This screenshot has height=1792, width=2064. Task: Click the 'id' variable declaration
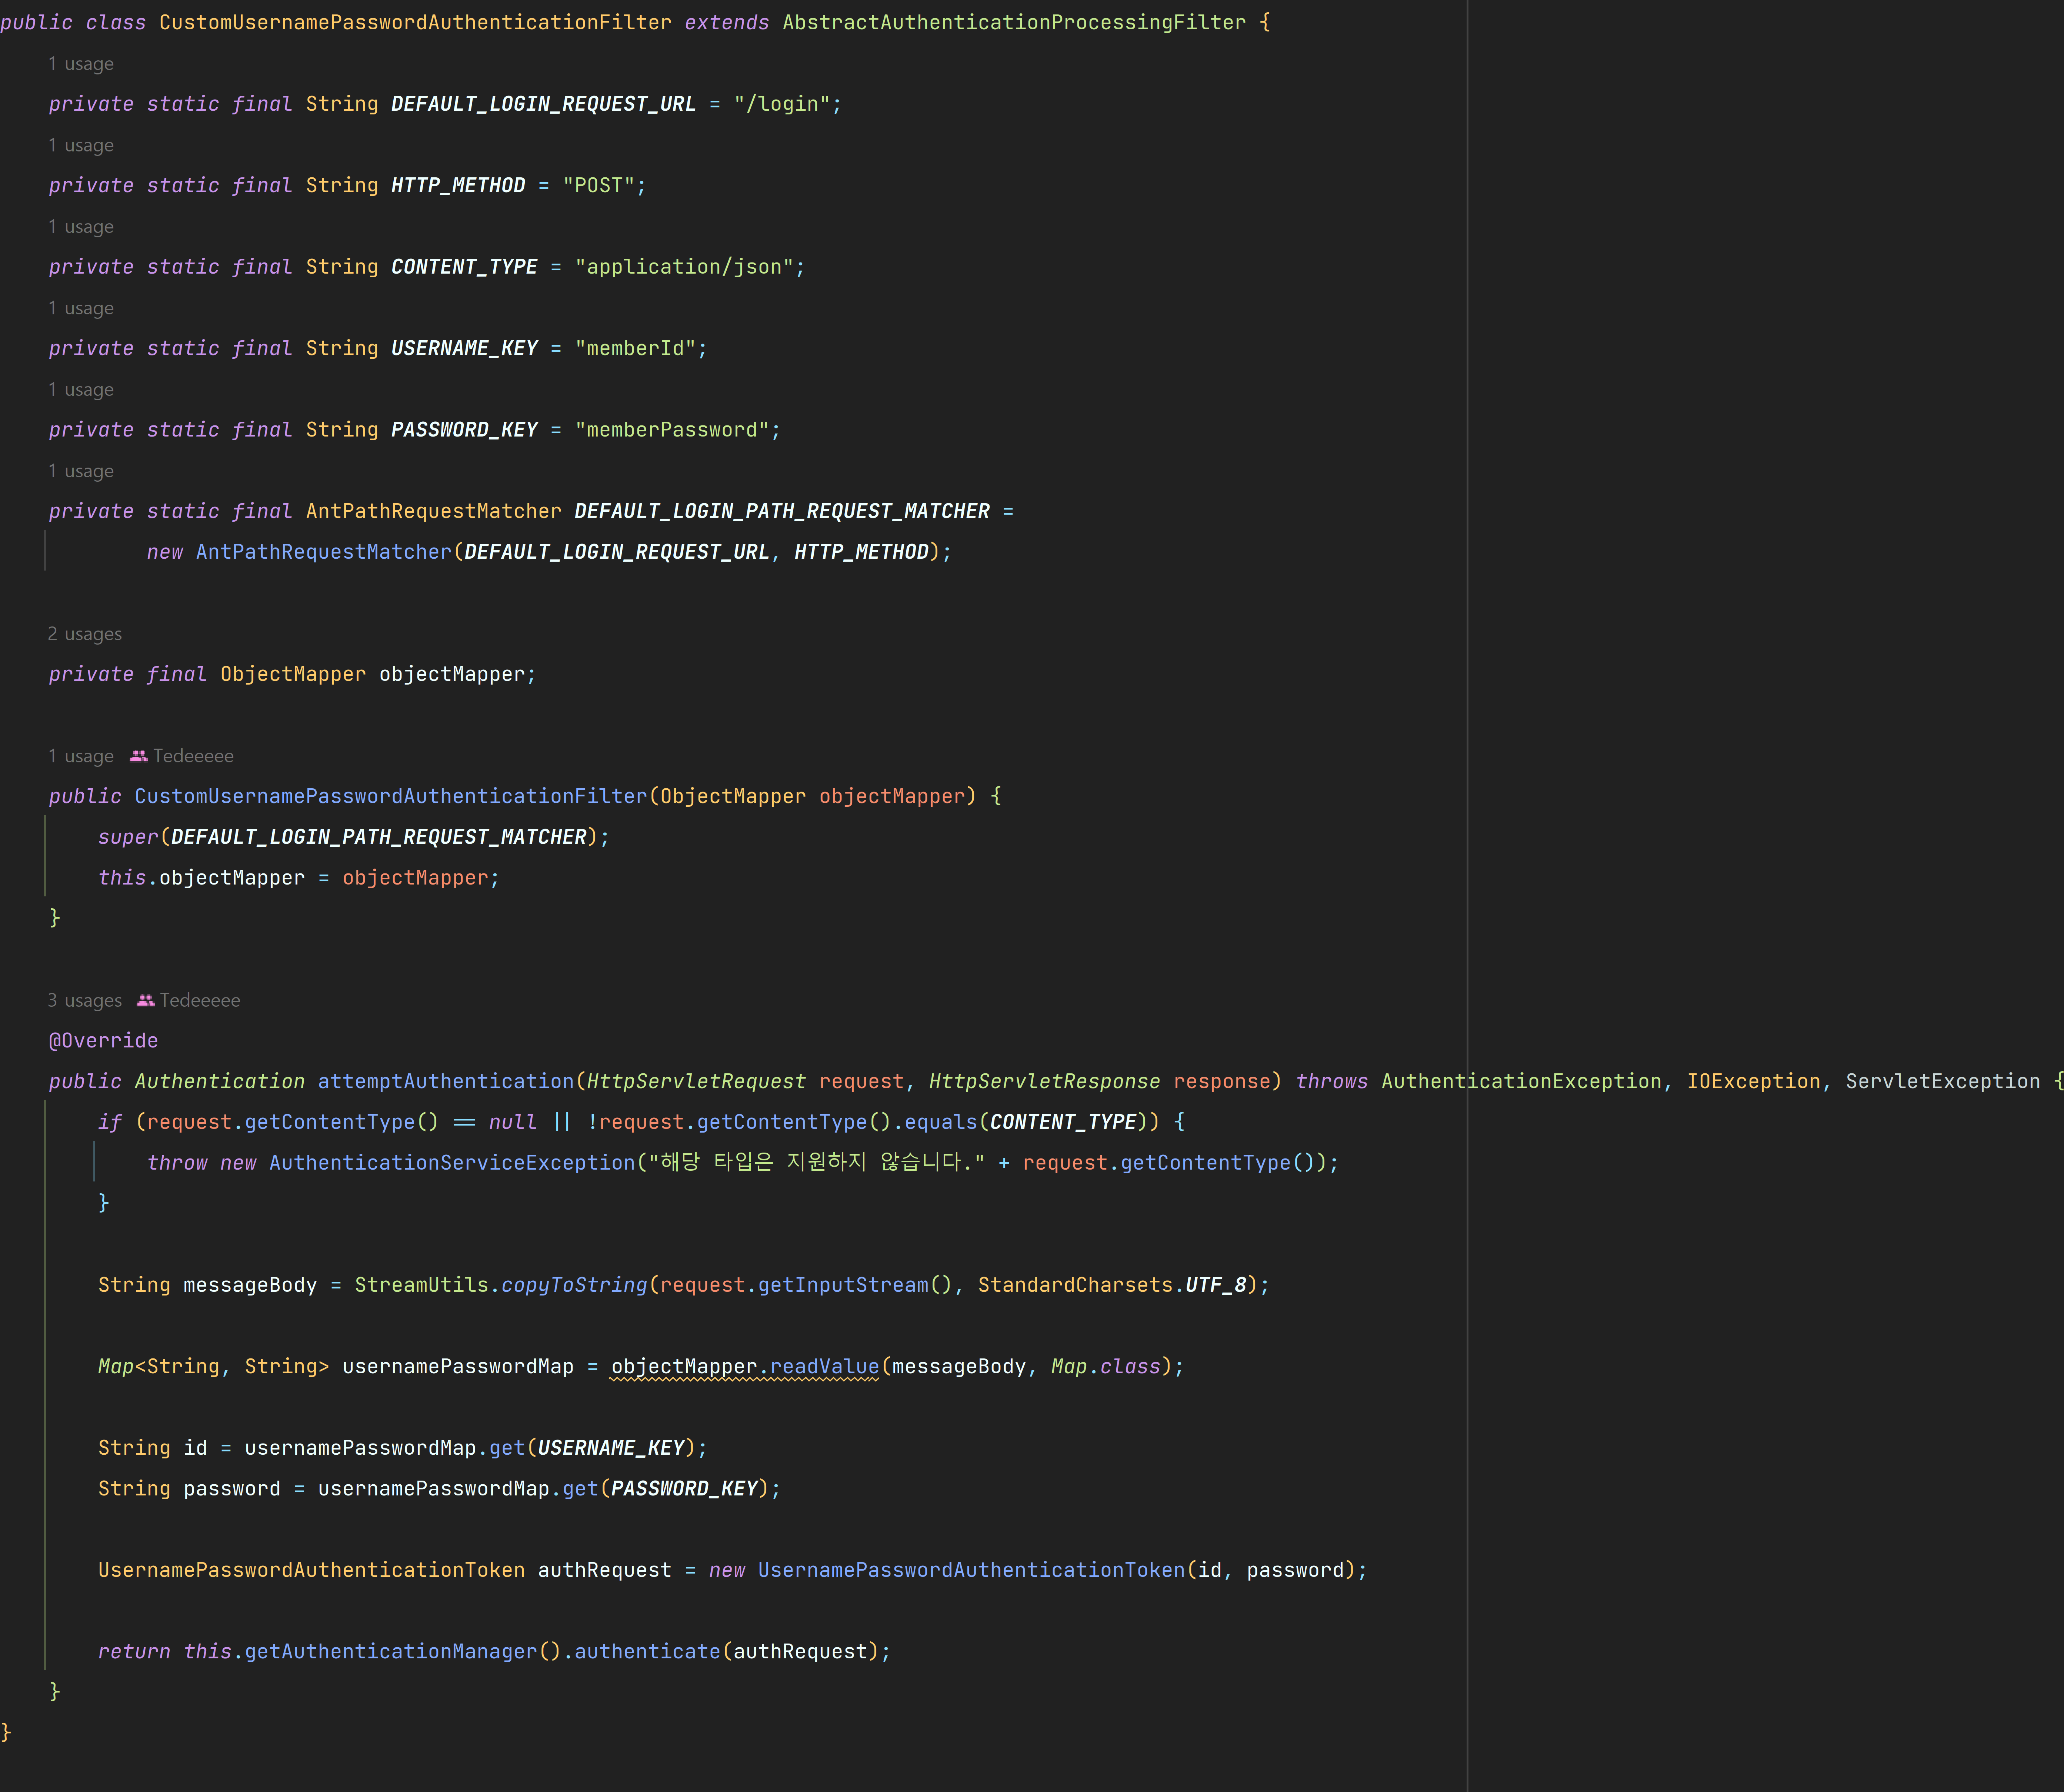pos(196,1448)
